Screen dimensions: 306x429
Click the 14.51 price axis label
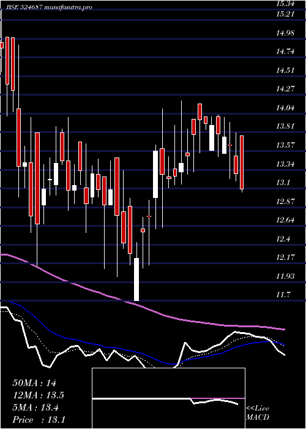(x=285, y=70)
